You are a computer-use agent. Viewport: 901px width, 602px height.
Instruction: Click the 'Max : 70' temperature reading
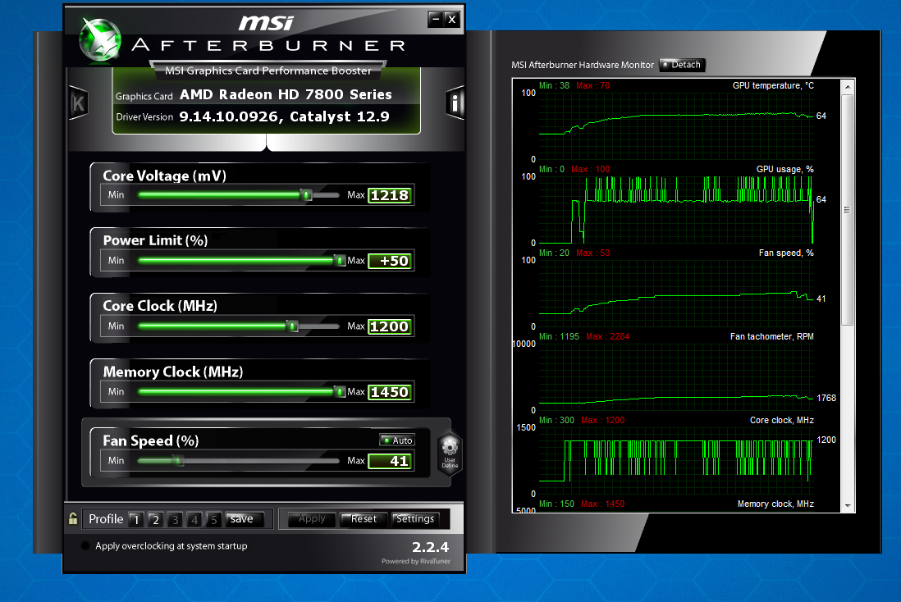593,85
